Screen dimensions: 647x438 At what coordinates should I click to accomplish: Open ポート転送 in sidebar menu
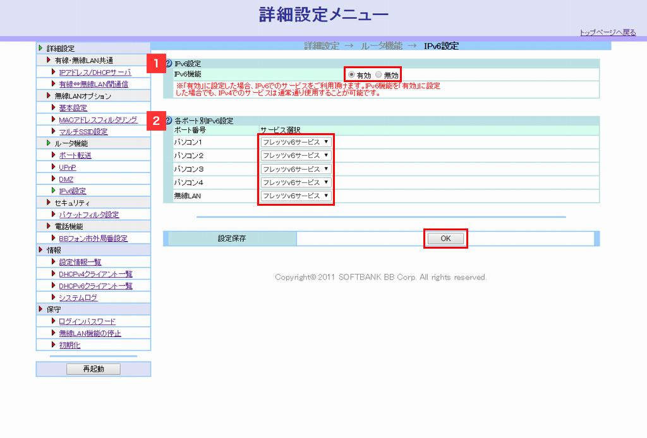[75, 155]
